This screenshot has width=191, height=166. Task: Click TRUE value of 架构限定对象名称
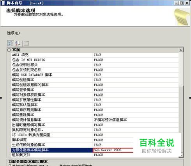click(97, 130)
